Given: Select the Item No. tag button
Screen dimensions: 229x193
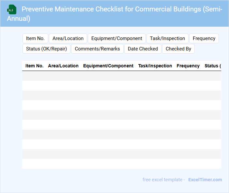Looking at the screenshot, I should 35,38.
